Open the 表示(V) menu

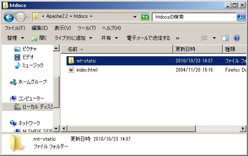pyautogui.click(x=62, y=28)
